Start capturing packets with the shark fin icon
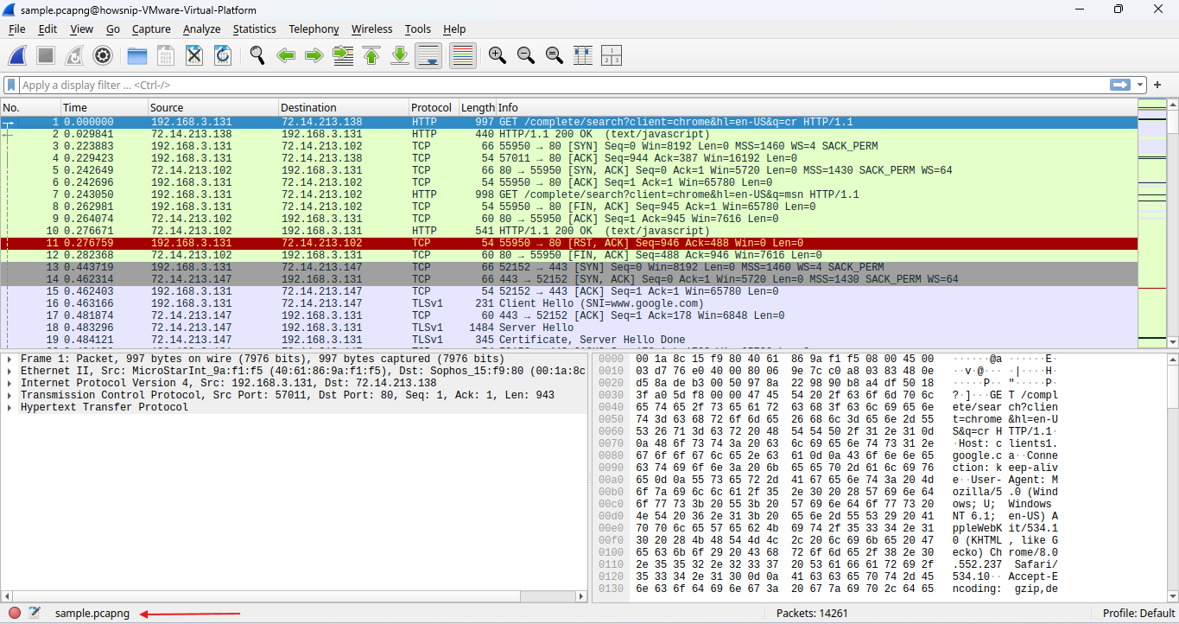The width and height of the screenshot is (1179, 624). 18,55
